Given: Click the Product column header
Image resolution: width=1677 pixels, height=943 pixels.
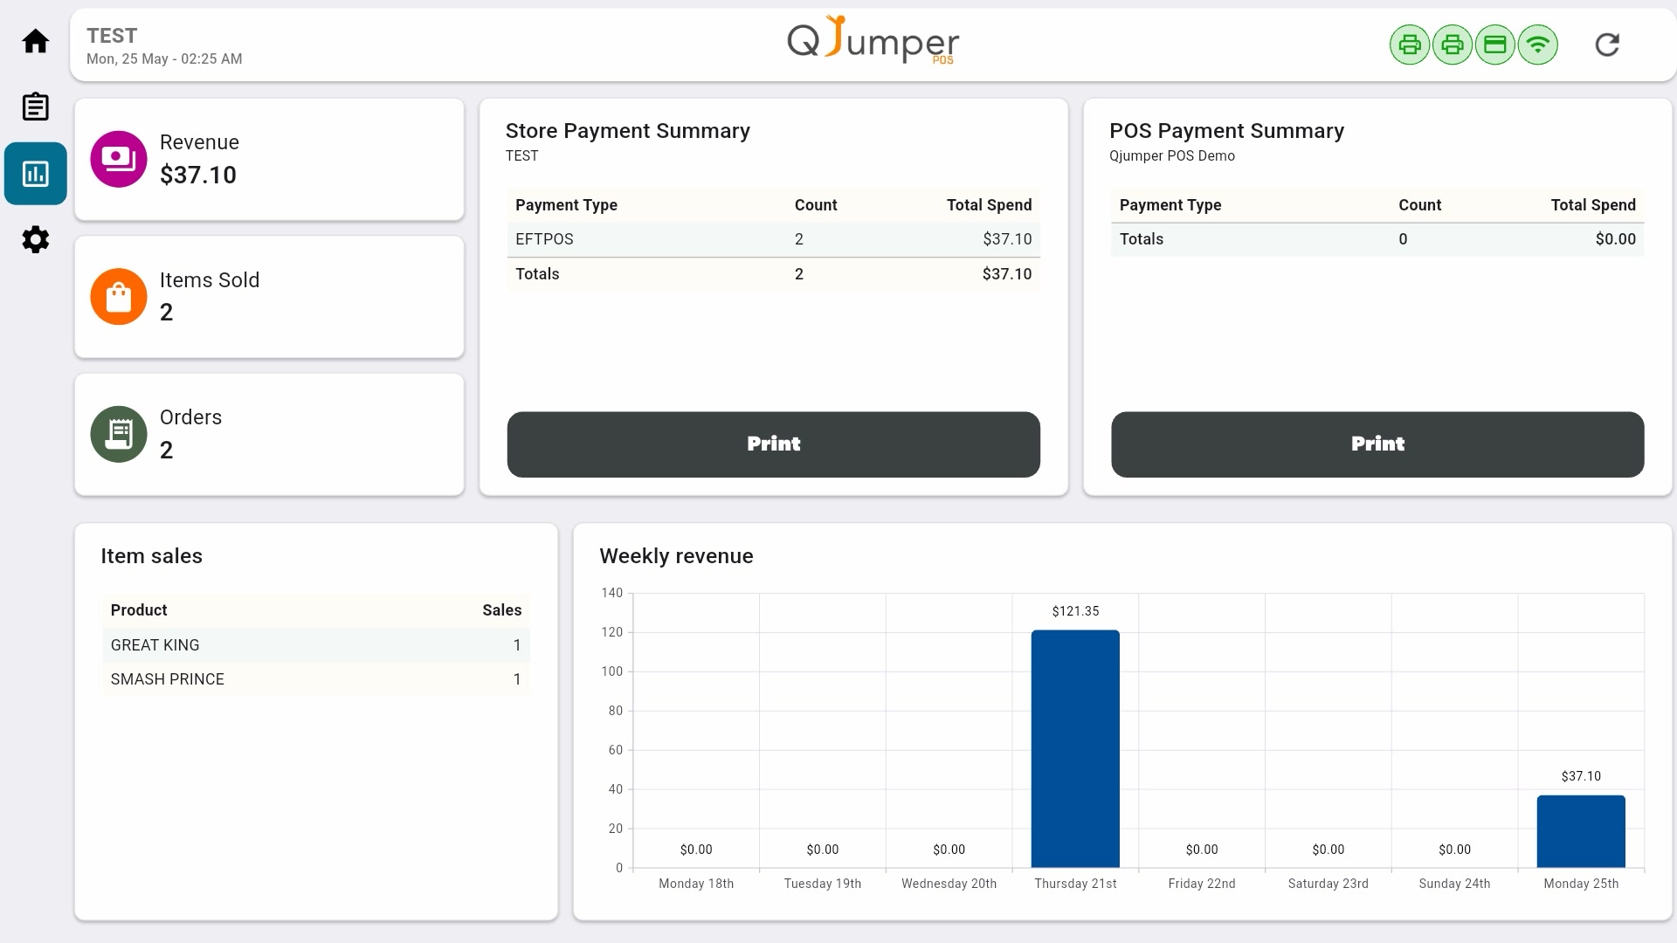Looking at the screenshot, I should pos(139,610).
